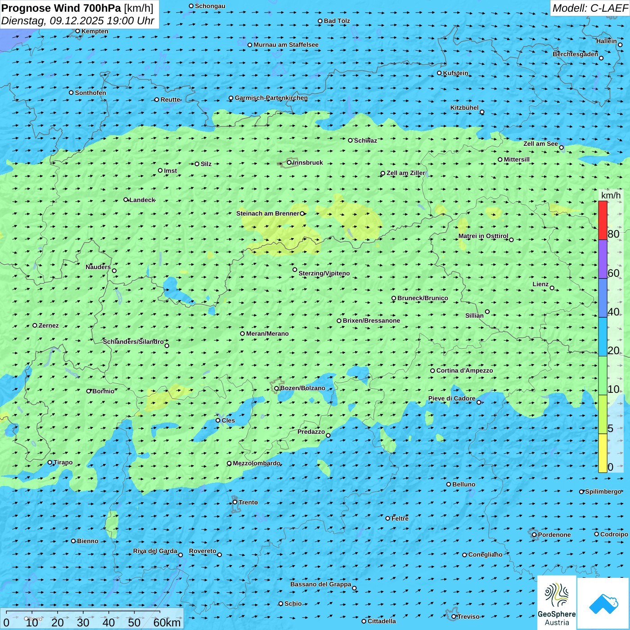Viewport: 630px width, 630px height.
Task: Click the Garmisch-Partenkirchen marker circle
Action: pos(231,98)
